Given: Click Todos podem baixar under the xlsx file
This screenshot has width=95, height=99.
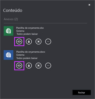Looking at the screenshot, I should (x=27, y=34).
